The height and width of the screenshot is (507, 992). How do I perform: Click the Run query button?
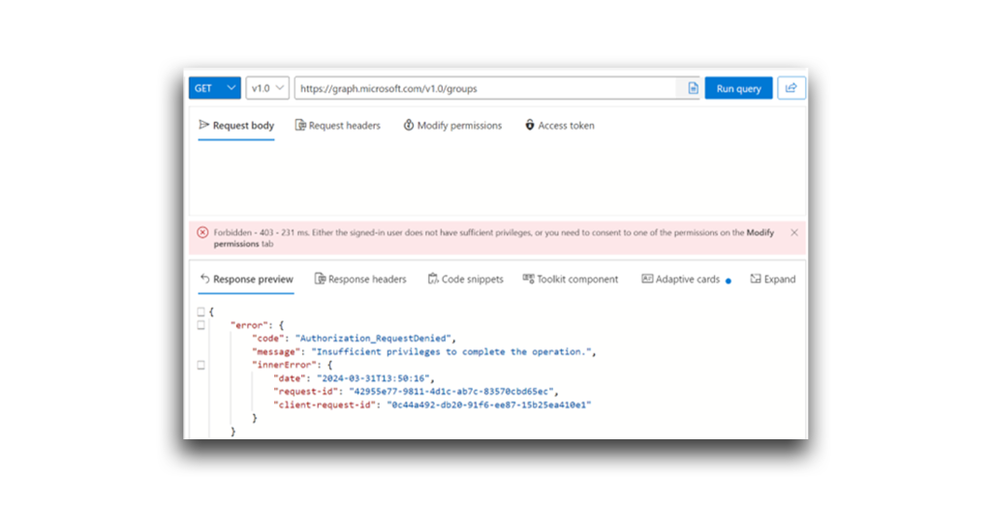pos(738,88)
